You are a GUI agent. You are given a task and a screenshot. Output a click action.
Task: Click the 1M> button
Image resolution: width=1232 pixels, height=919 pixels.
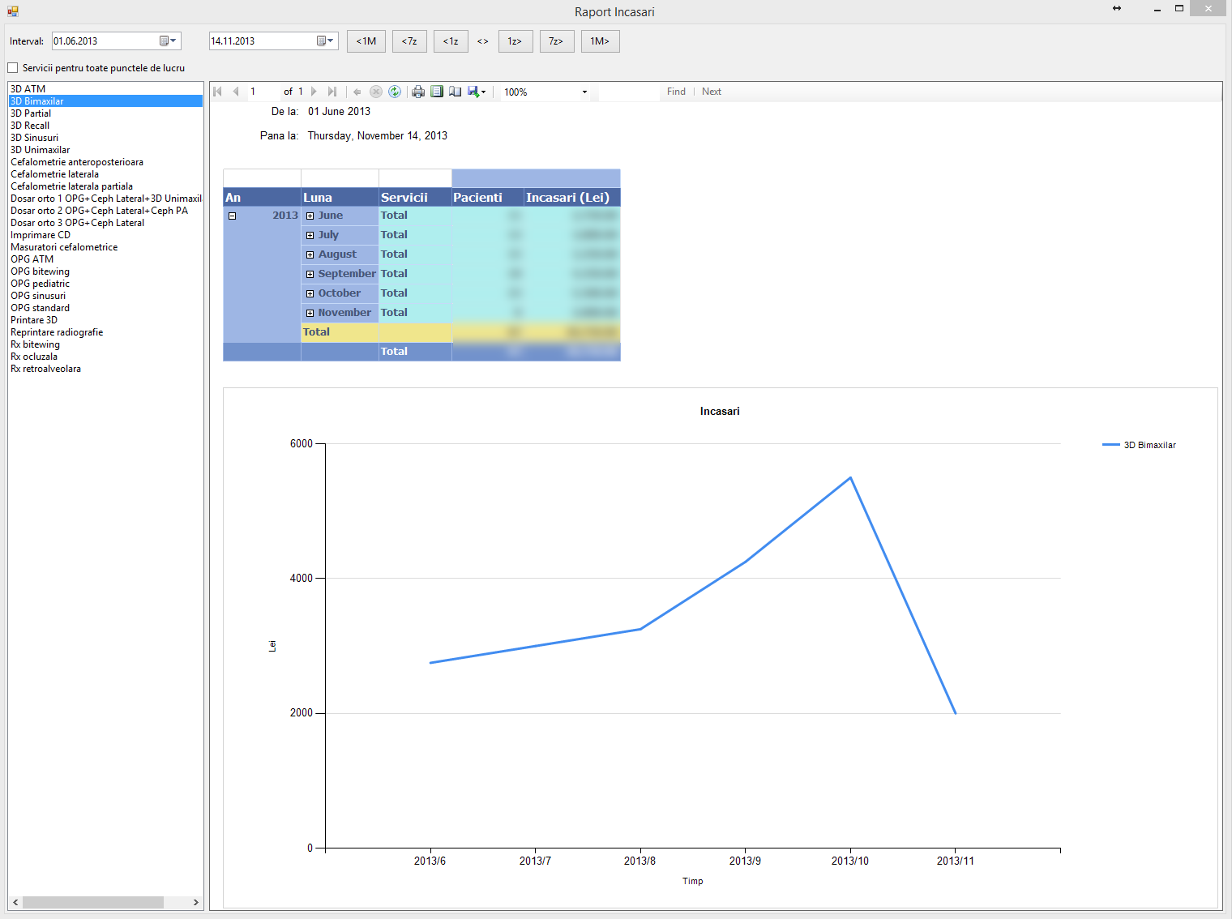[600, 41]
